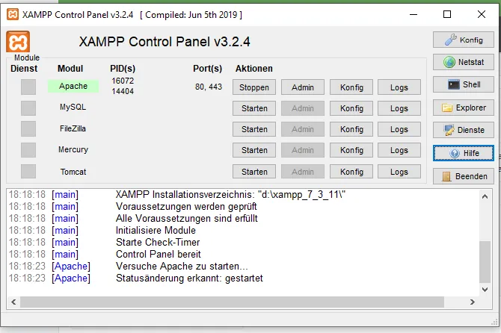Viewport: 501px width, 333px height.
Task: Click the vertical log scrollbar thumb
Action: [485, 261]
